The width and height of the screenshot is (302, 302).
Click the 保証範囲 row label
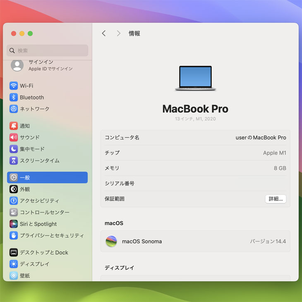pyautogui.click(x=115, y=199)
